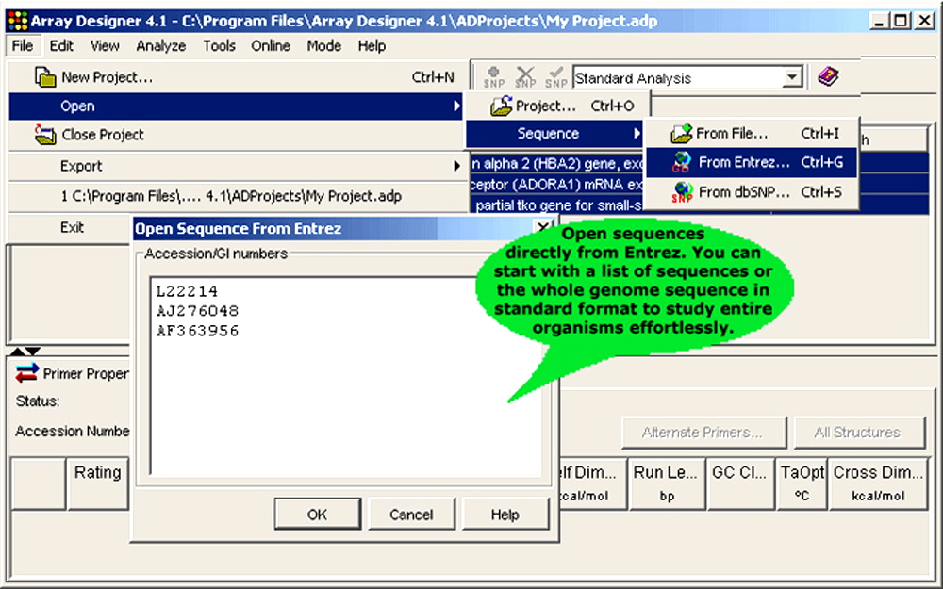Open the Mode menu
The height and width of the screenshot is (589, 943).
pyautogui.click(x=324, y=45)
